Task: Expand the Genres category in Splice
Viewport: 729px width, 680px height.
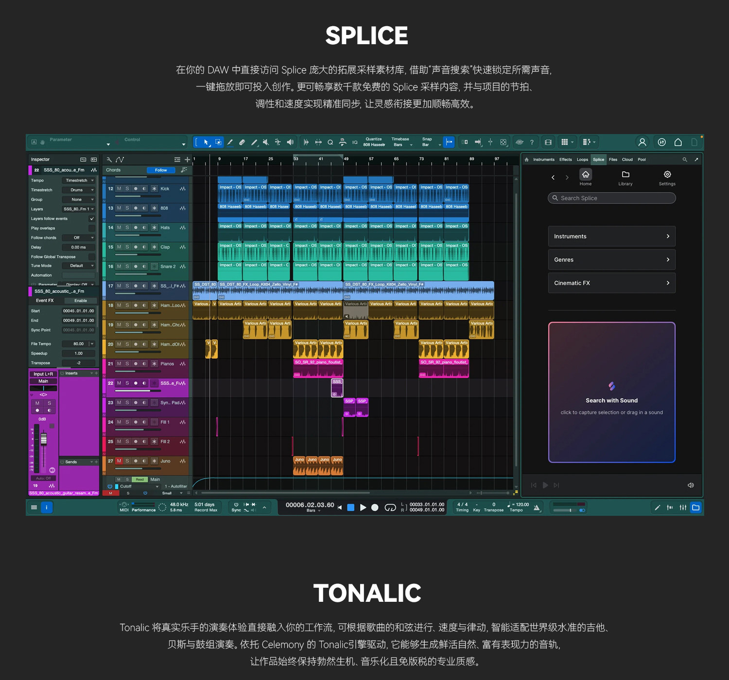Action: click(612, 260)
